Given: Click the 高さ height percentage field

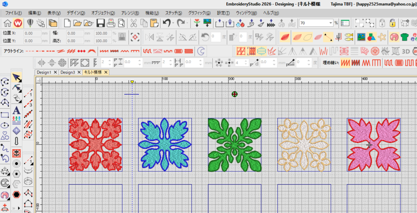Looking at the screenshot, I should pyautogui.click(x=103, y=41).
